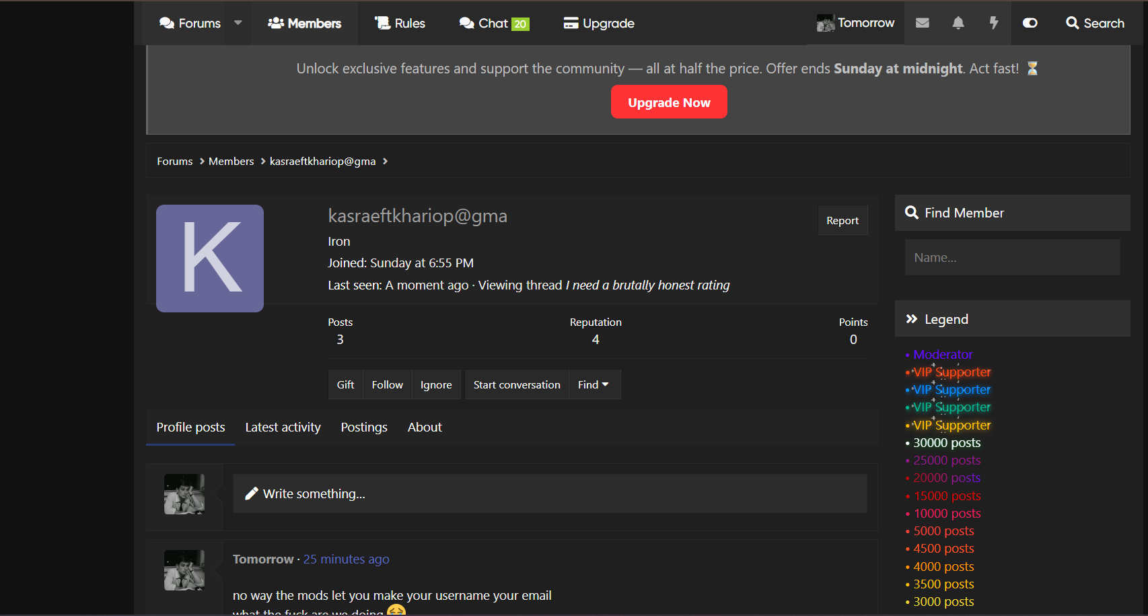Expand the Forums dropdown arrow
Image resolution: width=1148 pixels, height=616 pixels.
(x=238, y=23)
